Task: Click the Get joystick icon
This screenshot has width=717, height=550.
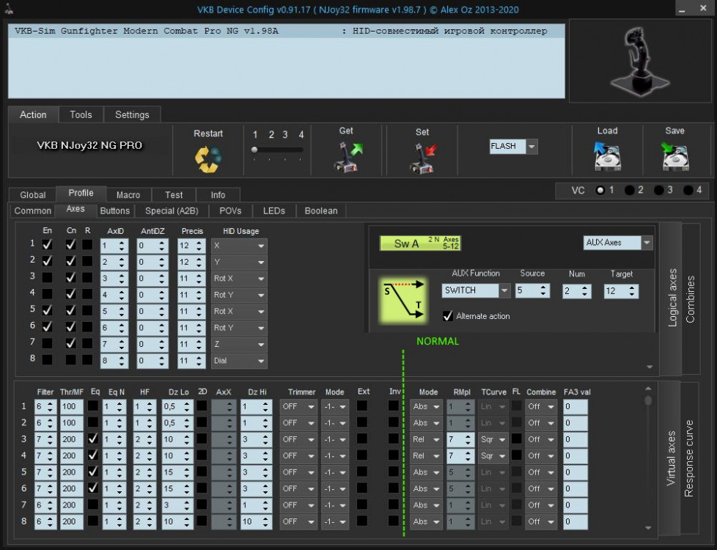Action: point(346,157)
